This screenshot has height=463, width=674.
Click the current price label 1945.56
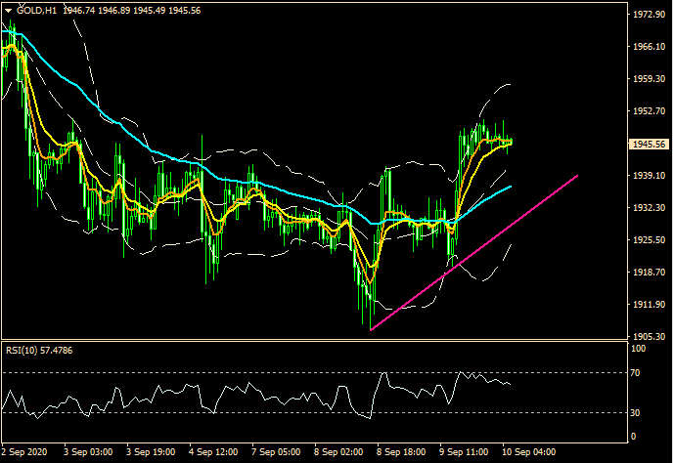649,144
